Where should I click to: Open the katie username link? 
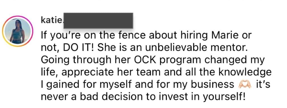[52, 20]
